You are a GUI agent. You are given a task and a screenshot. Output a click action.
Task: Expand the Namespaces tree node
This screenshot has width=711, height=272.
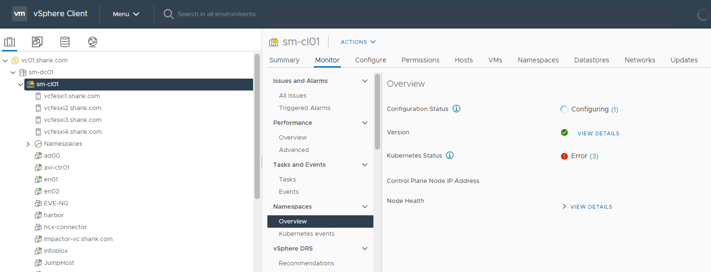pyautogui.click(x=28, y=144)
